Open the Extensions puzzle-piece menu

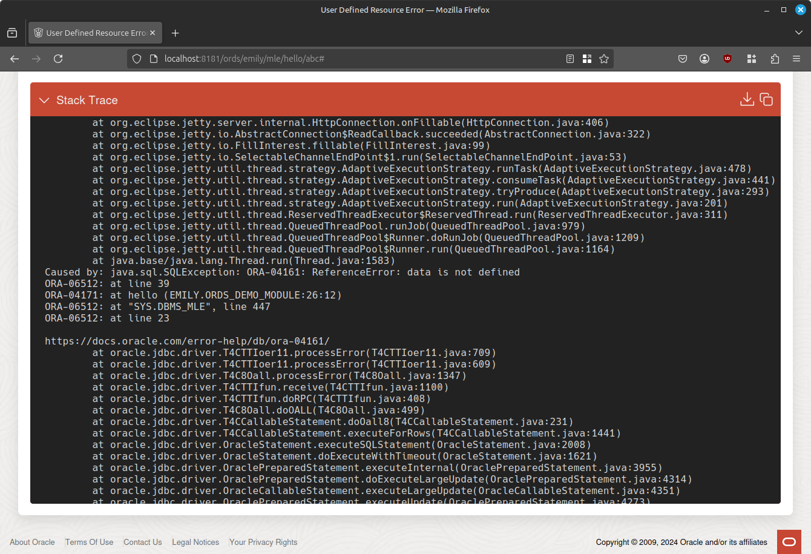point(775,59)
